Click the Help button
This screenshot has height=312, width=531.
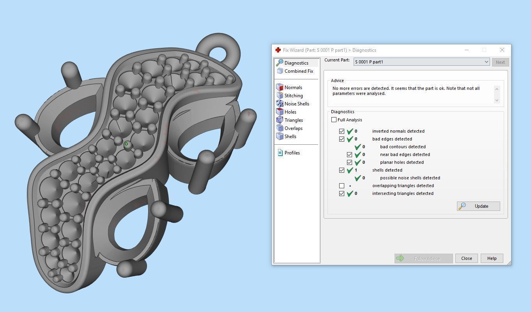[x=492, y=258]
